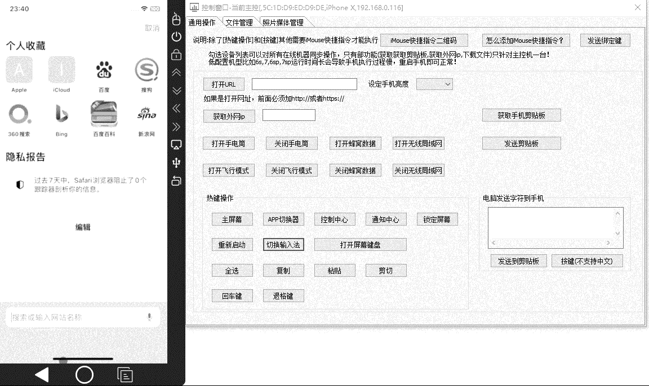Viewport: 649px width, 386px height.
Task: Click the 发送剪贴板 button
Action: pyautogui.click(x=522, y=143)
